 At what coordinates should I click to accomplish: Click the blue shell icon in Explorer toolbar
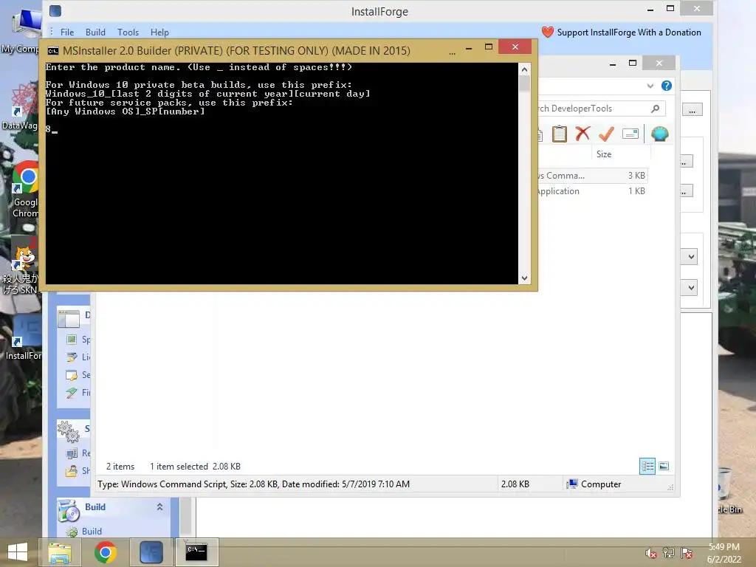[659, 134]
